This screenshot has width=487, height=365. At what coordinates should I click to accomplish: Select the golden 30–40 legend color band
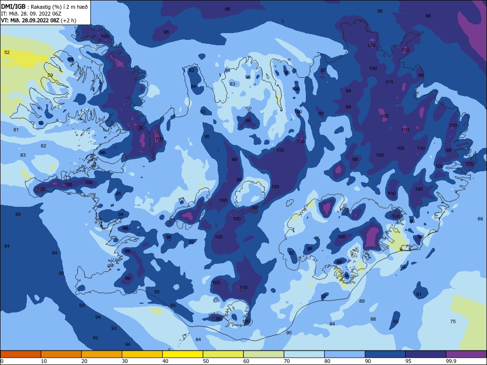(x=142, y=354)
